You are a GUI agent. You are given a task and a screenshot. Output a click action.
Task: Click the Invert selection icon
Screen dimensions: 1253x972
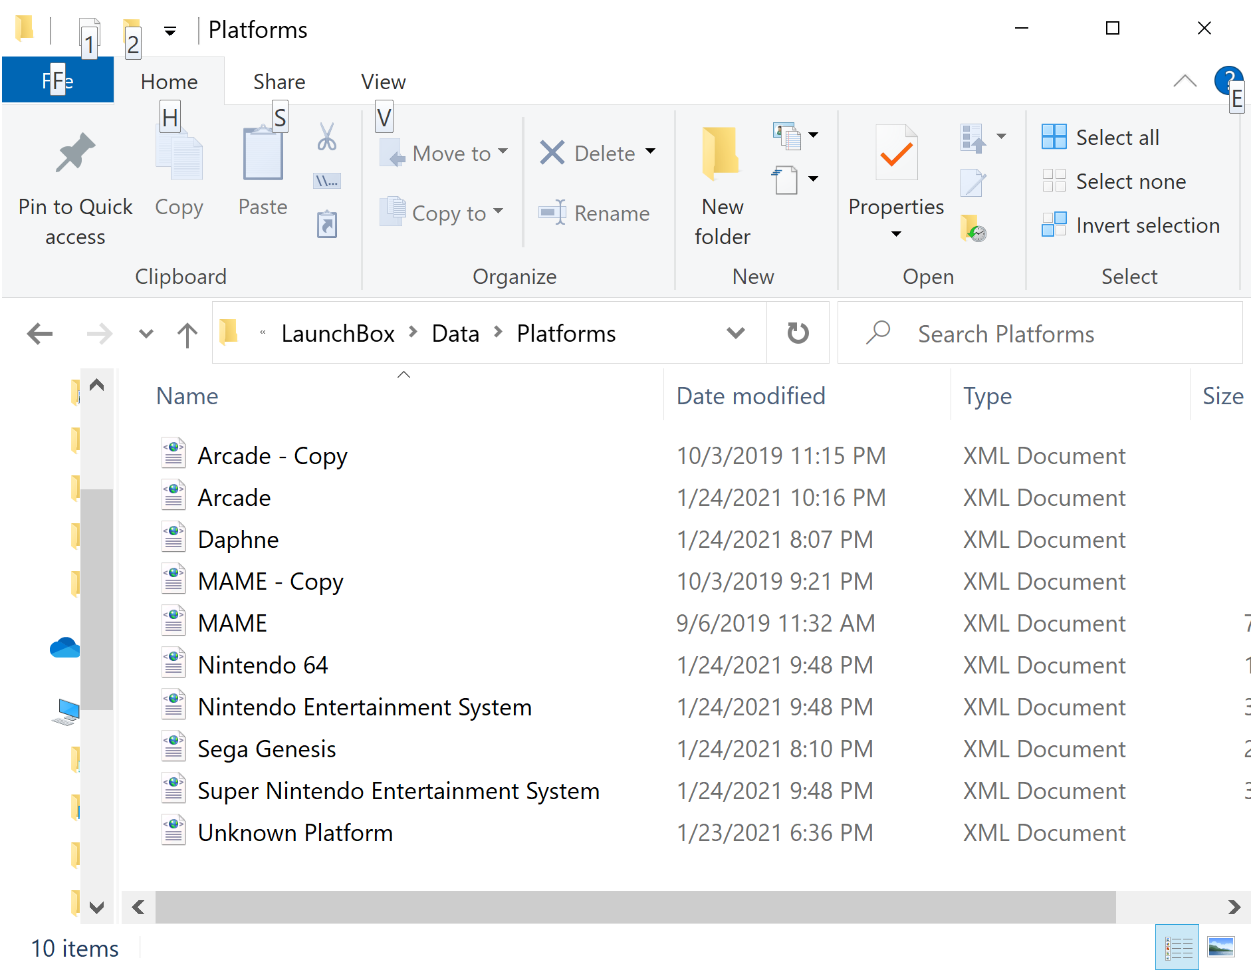[1054, 225]
